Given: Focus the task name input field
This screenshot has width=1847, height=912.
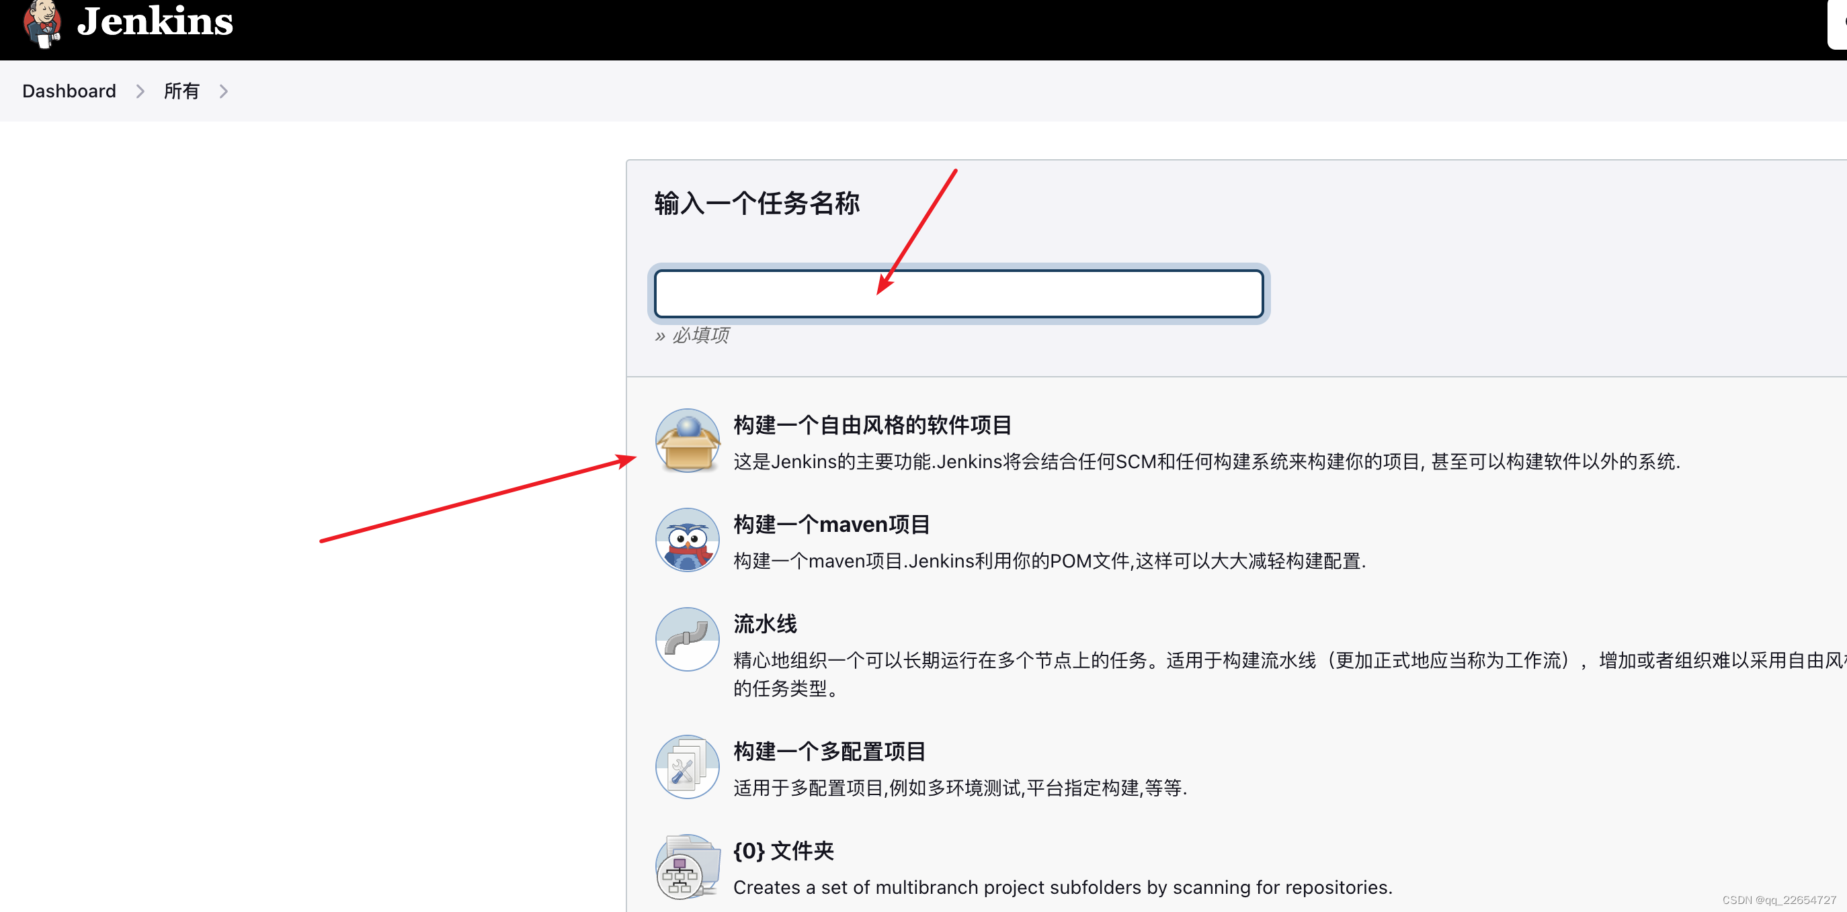Looking at the screenshot, I should [x=958, y=293].
